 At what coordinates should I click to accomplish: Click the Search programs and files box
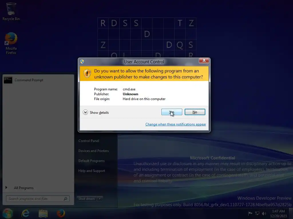pyautogui.click(x=37, y=199)
